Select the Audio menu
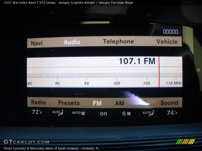This screenshot has height=151, width=202. (72, 42)
